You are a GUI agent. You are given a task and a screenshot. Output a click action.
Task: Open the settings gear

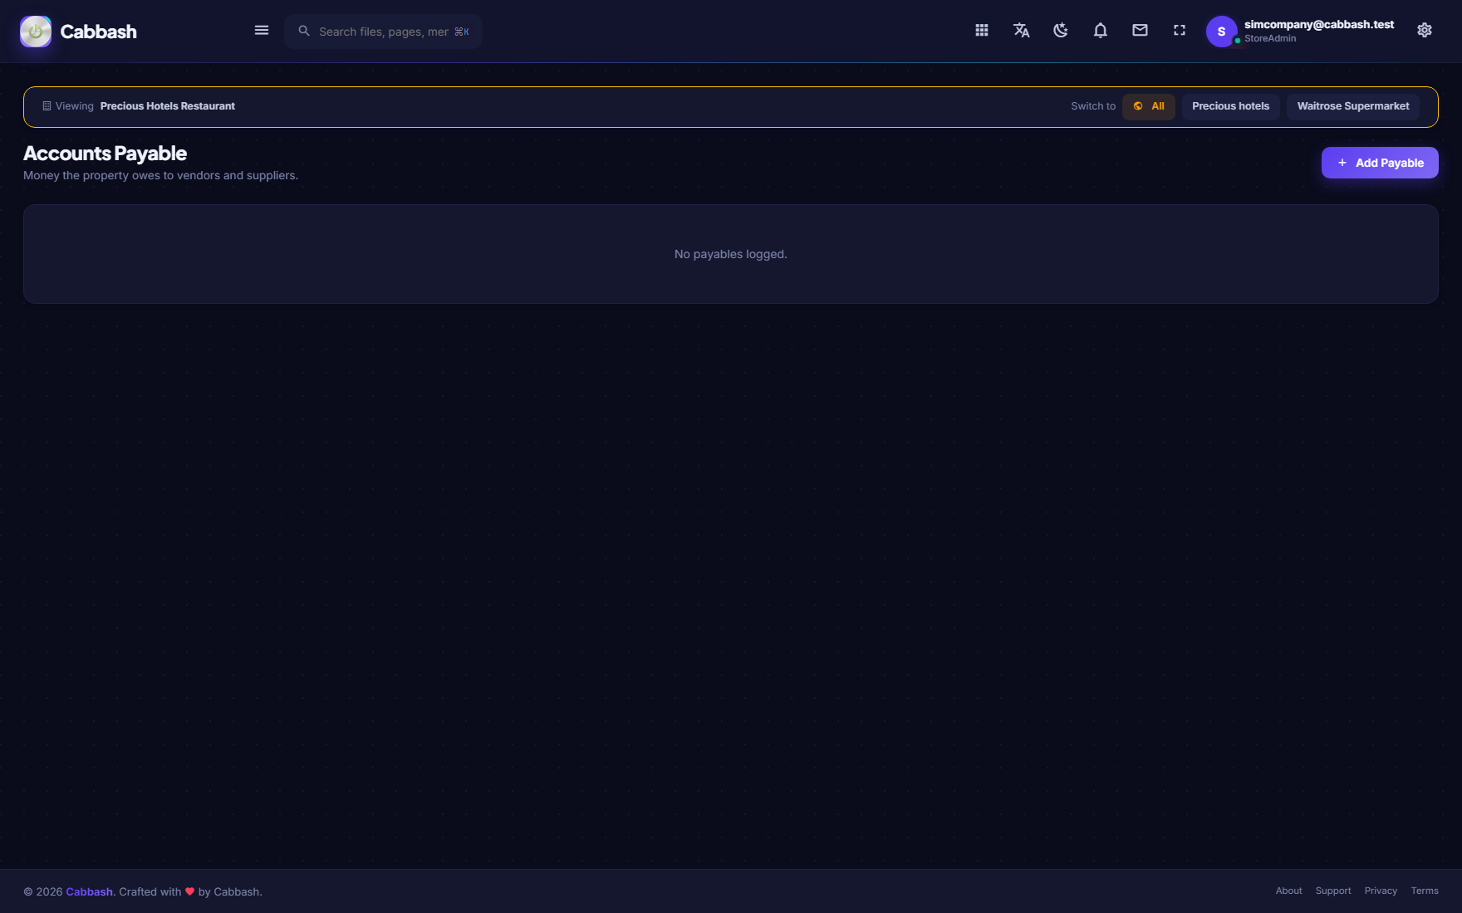pos(1425,31)
